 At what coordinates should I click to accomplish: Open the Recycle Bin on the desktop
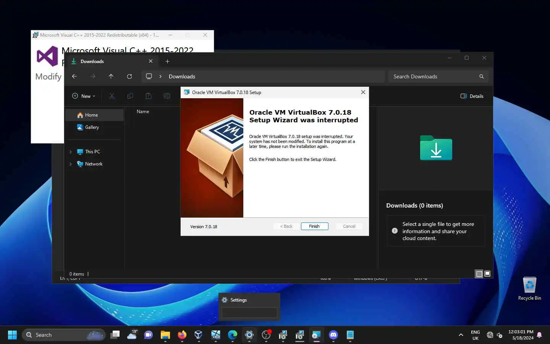point(529,289)
